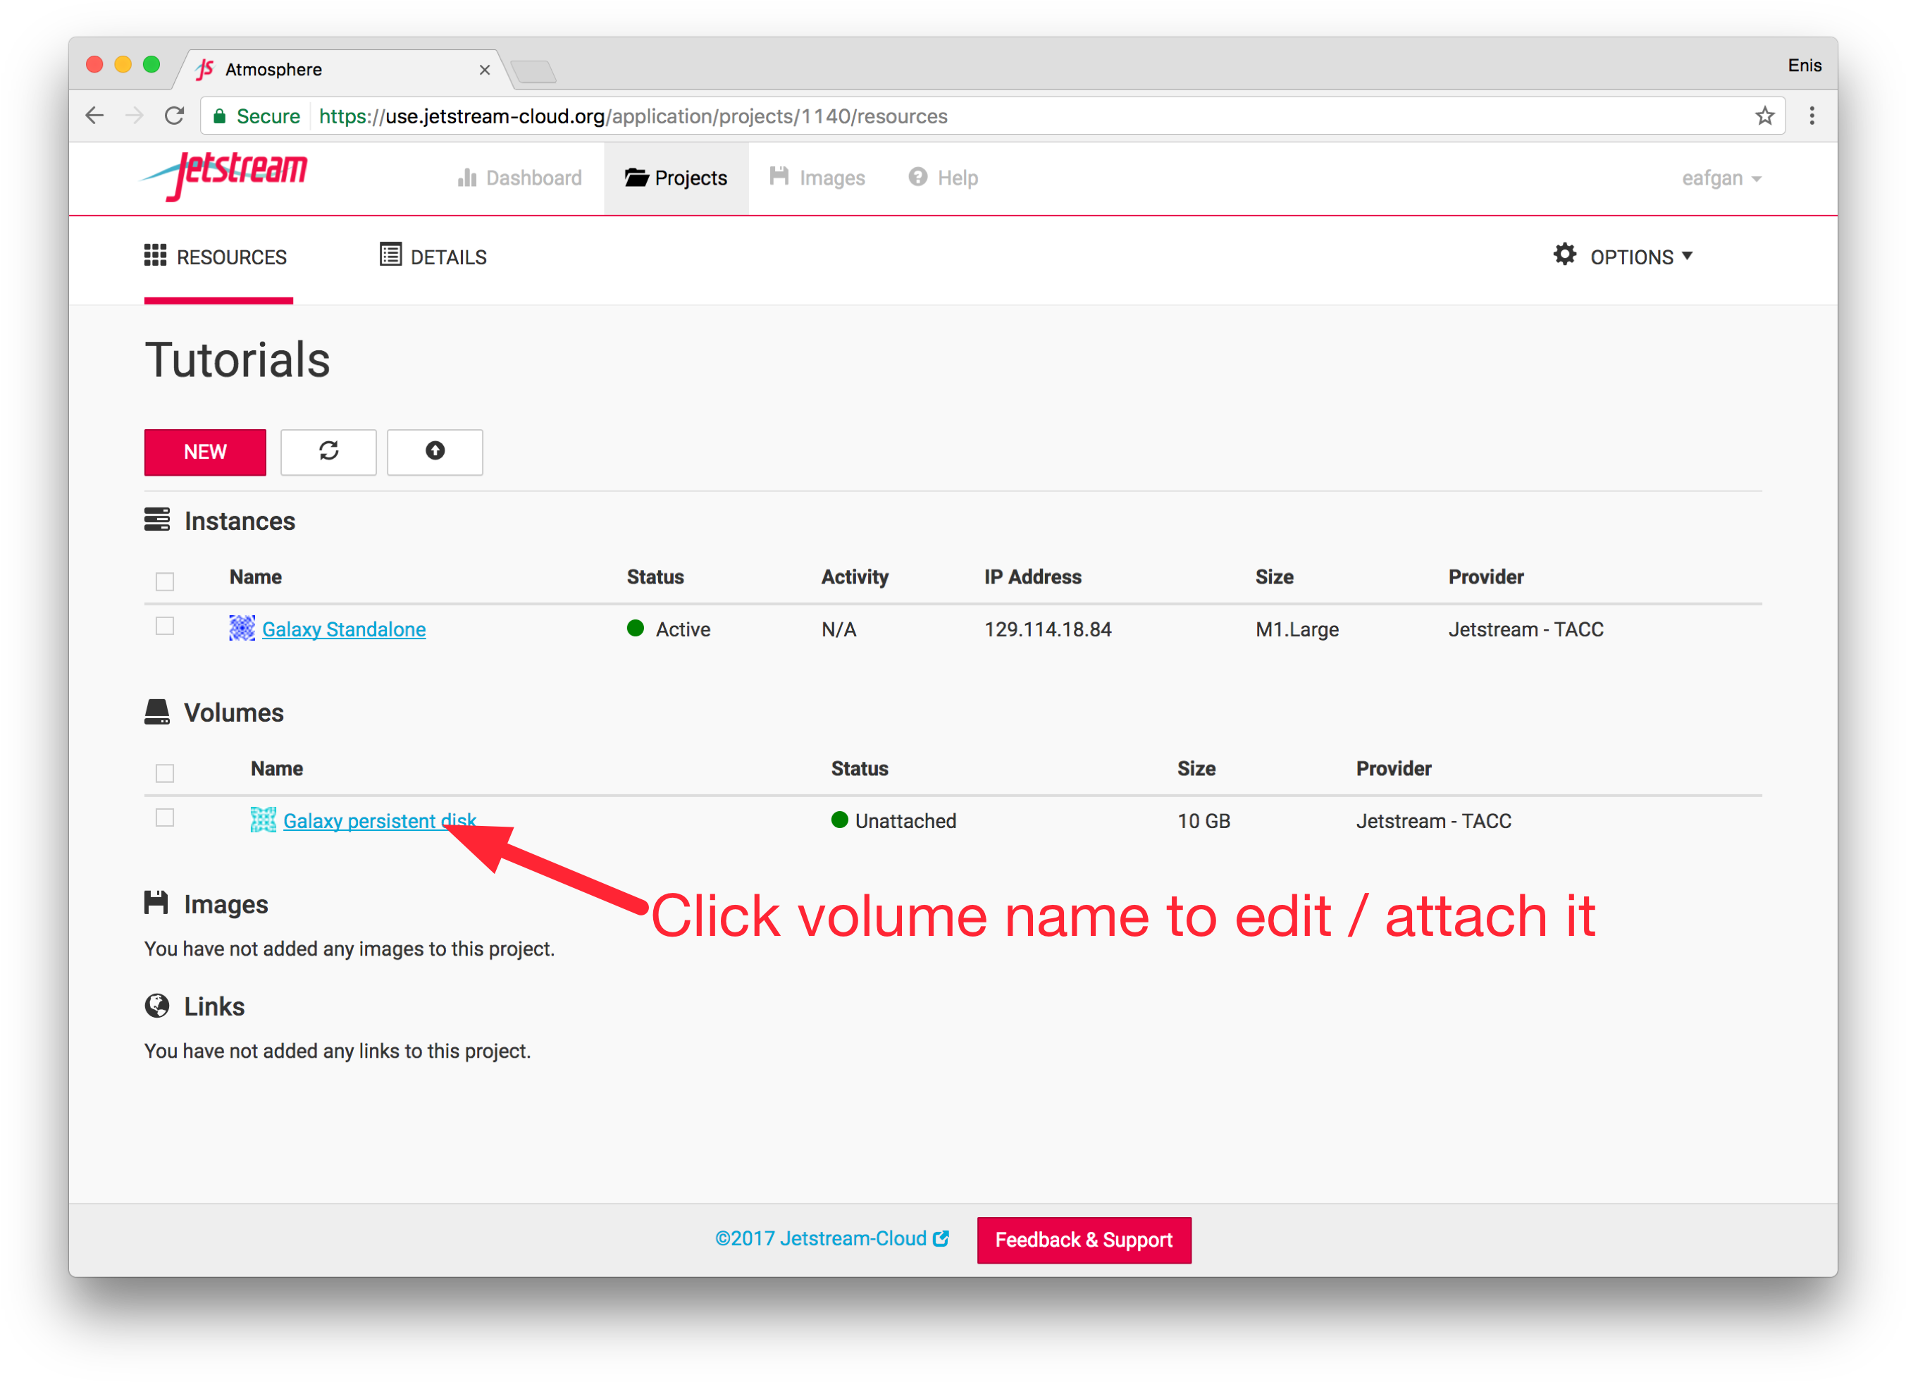Click the IP address 129.114.18.84
This screenshot has height=1382, width=1906.
tap(1048, 629)
